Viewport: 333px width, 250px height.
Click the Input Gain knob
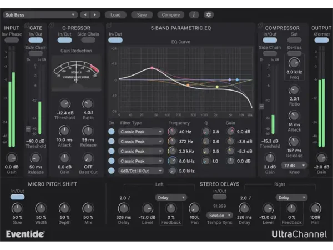click(x=12, y=158)
